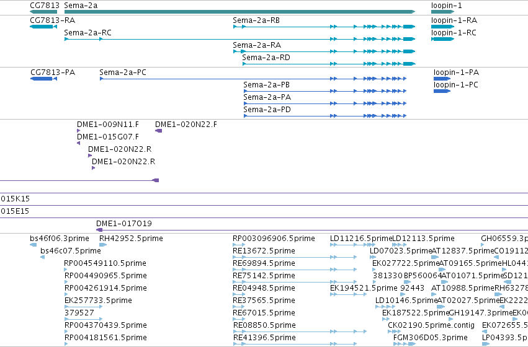Click EST RP004490965.5prime
Screen dimensions: 528x347
click(x=105, y=276)
